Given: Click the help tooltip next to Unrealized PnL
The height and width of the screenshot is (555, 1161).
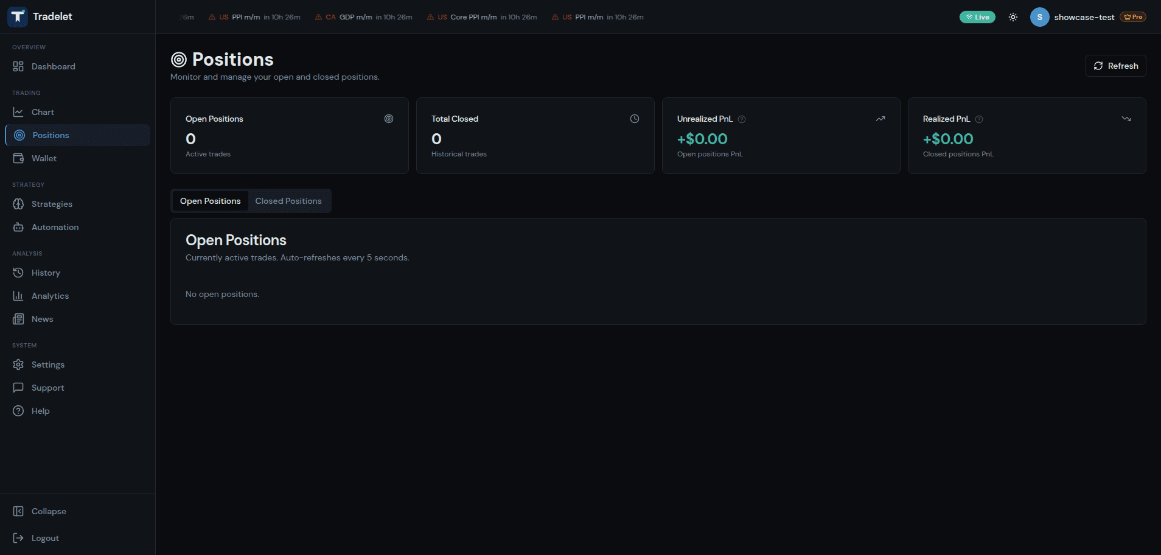Looking at the screenshot, I should click(x=742, y=119).
